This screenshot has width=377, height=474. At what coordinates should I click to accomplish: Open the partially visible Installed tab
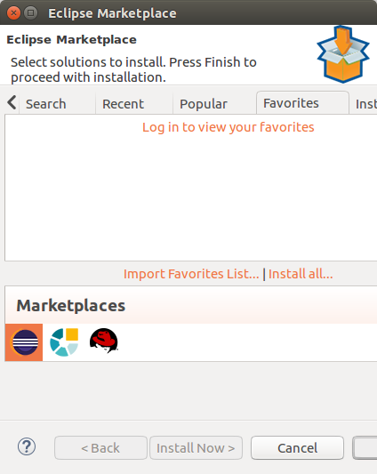click(x=365, y=104)
